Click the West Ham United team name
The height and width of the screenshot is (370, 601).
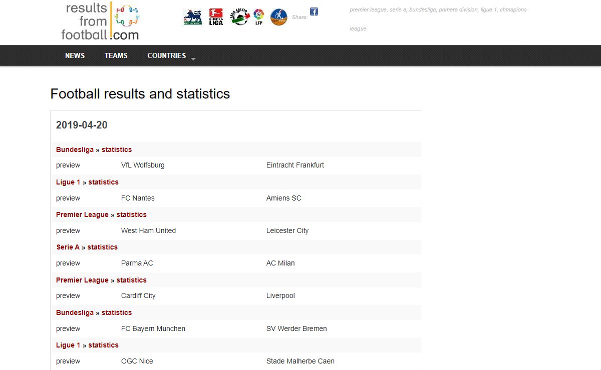point(148,230)
